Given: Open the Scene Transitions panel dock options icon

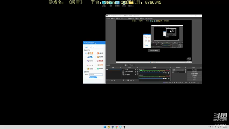Looking at the screenshot, I should coord(185,68).
